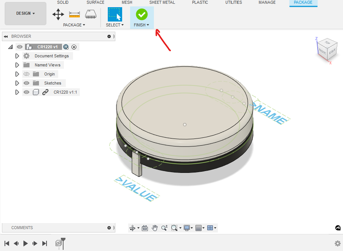
Task: Jump to timeline beginning
Action: pos(7,243)
